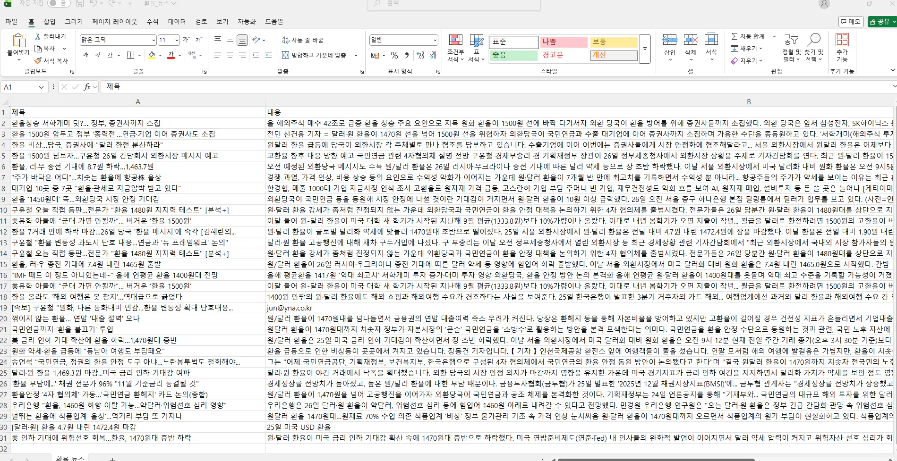The image size is (897, 461).
Task: Open Conditional Formatting (조건부 서식)
Action: 456,48
